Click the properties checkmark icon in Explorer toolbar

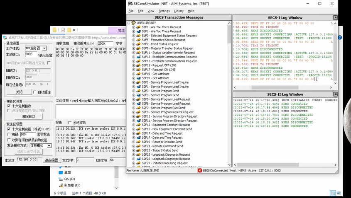(x=63, y=30)
